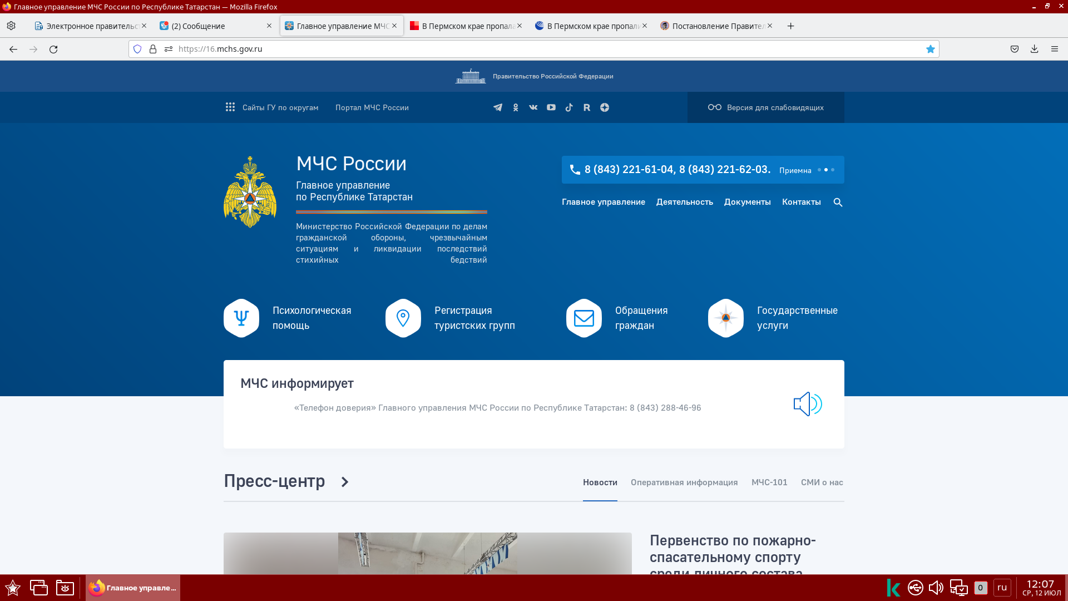The width and height of the screenshot is (1068, 601).
Task: Open Обращения граждан link text
Action: pyautogui.click(x=641, y=318)
